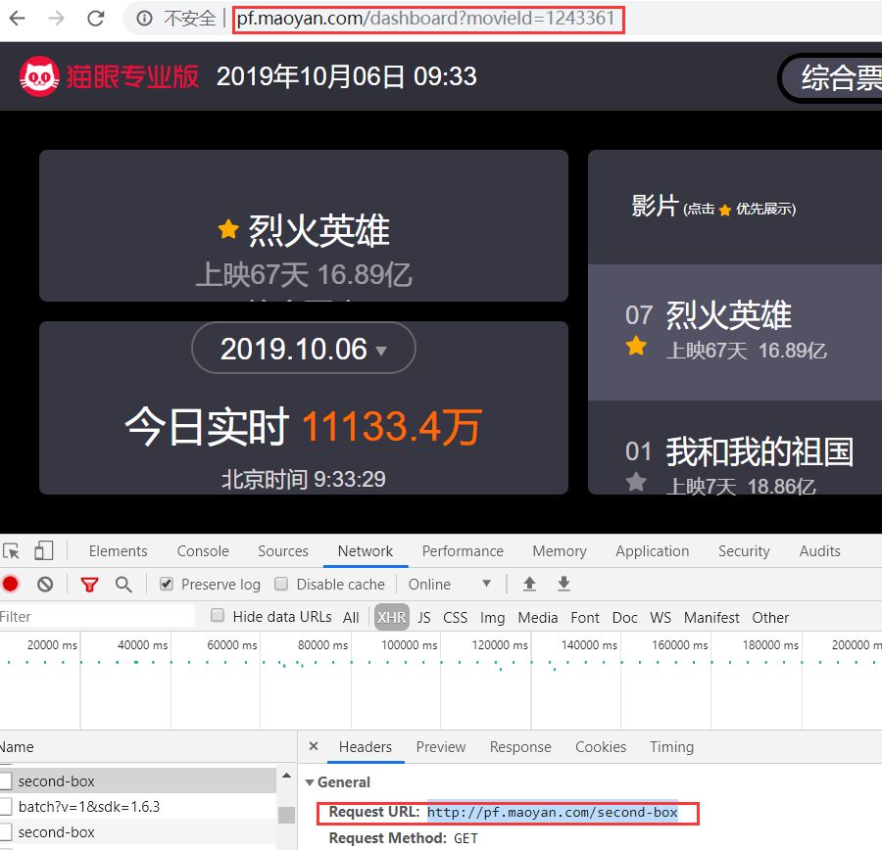Click the Filter input field
Image resolution: width=882 pixels, height=850 pixels.
97,617
